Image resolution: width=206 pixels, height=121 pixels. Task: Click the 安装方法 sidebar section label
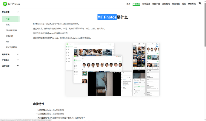[5, 54]
